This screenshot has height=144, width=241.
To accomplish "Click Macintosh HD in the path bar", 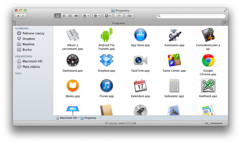I will [x=66, y=118].
